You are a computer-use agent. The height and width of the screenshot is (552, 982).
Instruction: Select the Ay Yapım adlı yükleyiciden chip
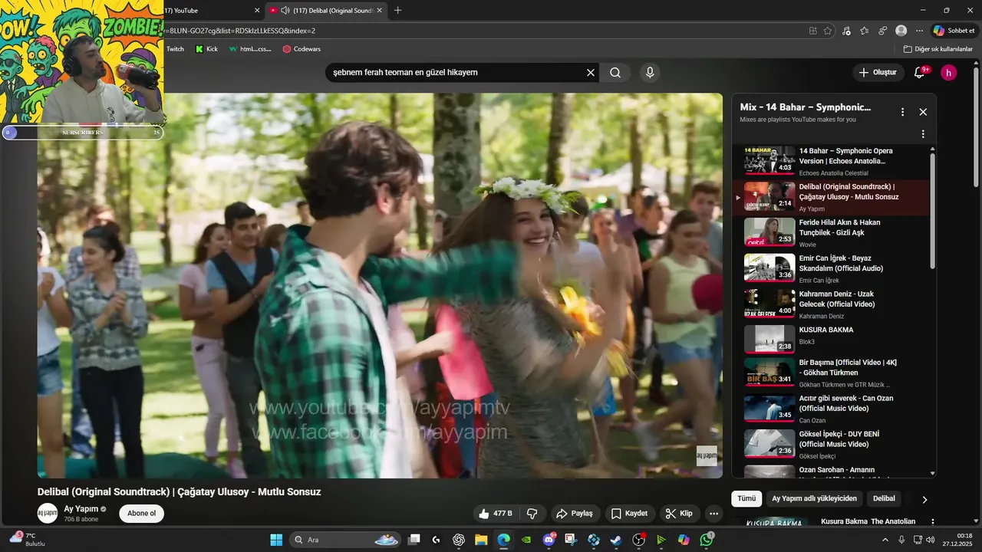click(x=814, y=498)
